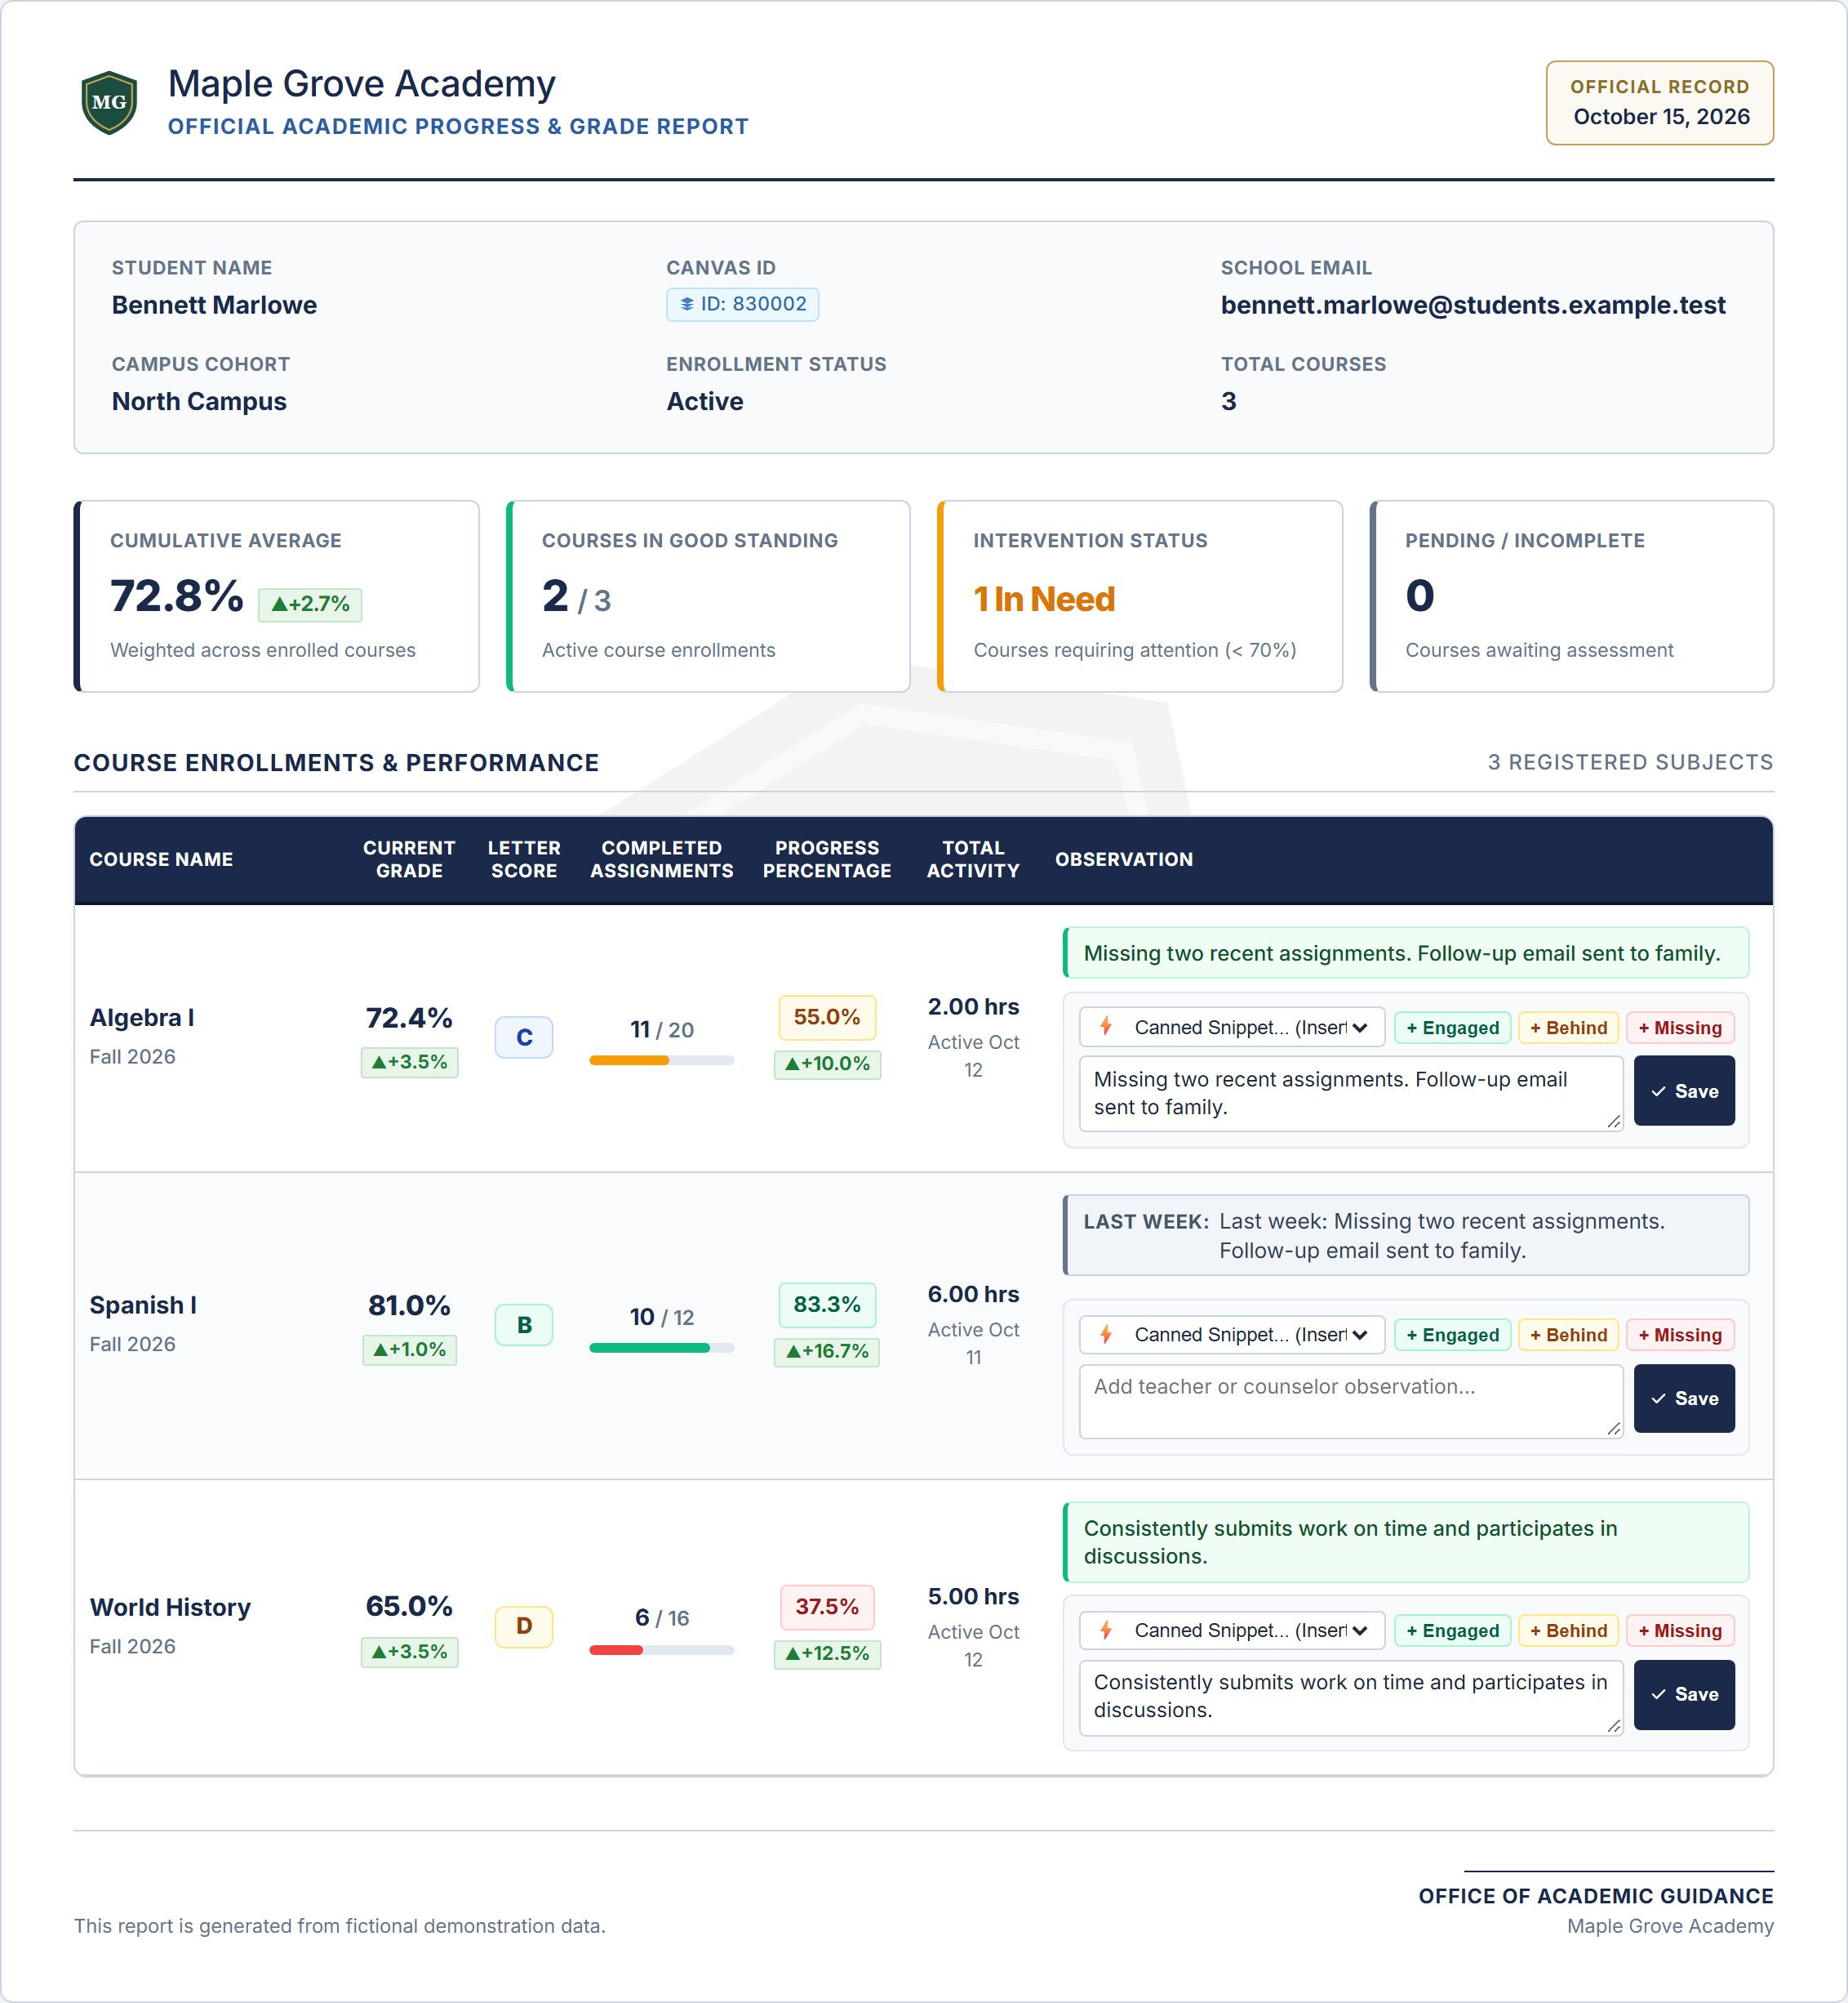The height and width of the screenshot is (2003, 1848).
Task: Click the student email bennett.marlowe@students.example.test
Action: click(1473, 306)
